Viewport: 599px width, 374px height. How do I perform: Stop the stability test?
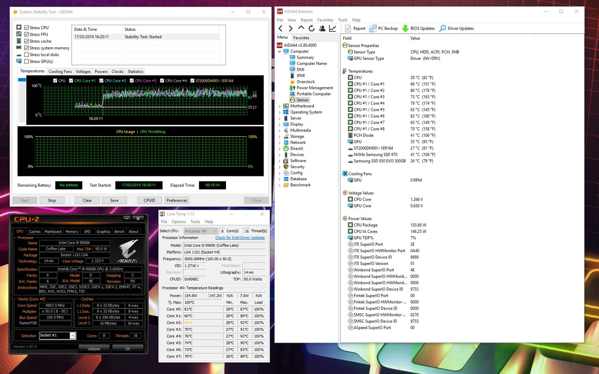52,200
